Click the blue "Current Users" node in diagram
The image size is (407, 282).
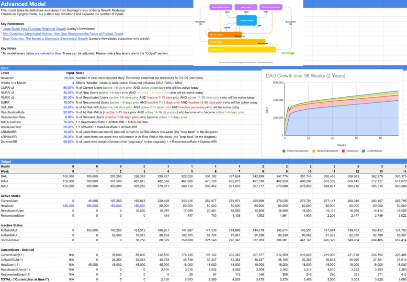click(247, 20)
